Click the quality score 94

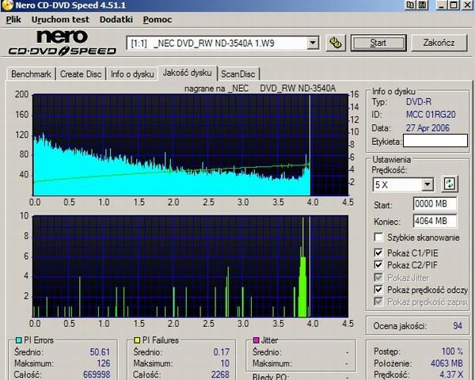(458, 325)
